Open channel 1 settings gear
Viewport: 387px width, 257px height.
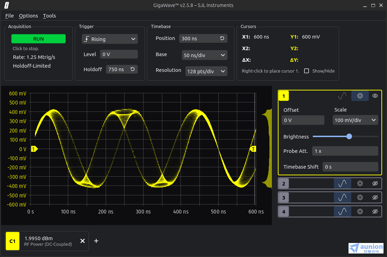(x=360, y=96)
